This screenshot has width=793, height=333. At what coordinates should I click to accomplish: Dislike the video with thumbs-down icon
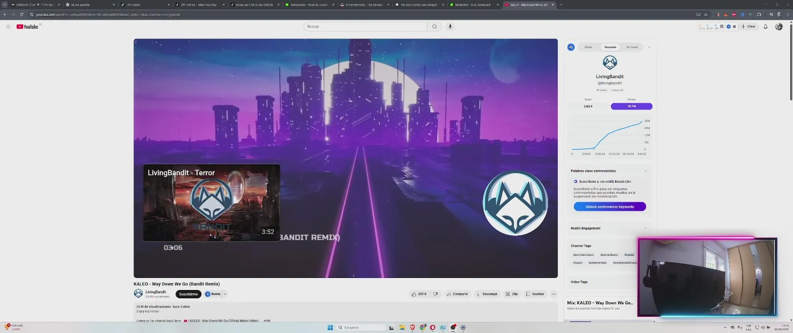tap(435, 294)
